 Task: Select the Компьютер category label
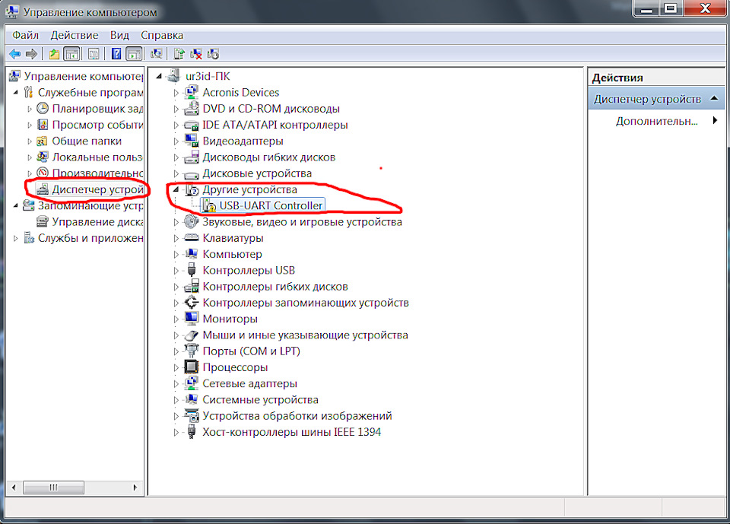click(x=233, y=254)
